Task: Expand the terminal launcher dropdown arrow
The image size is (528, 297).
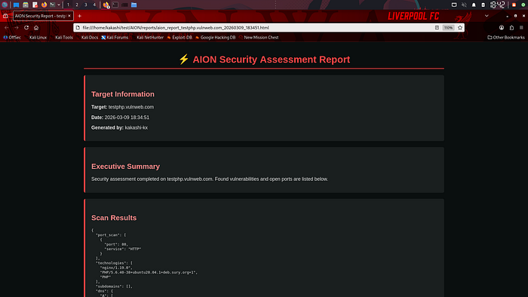Action: 59,5
